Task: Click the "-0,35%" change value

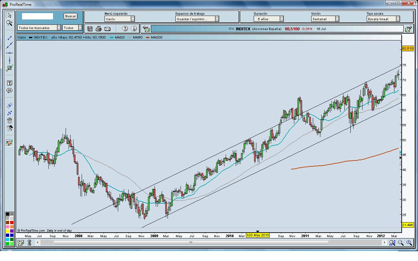Action: point(307,29)
